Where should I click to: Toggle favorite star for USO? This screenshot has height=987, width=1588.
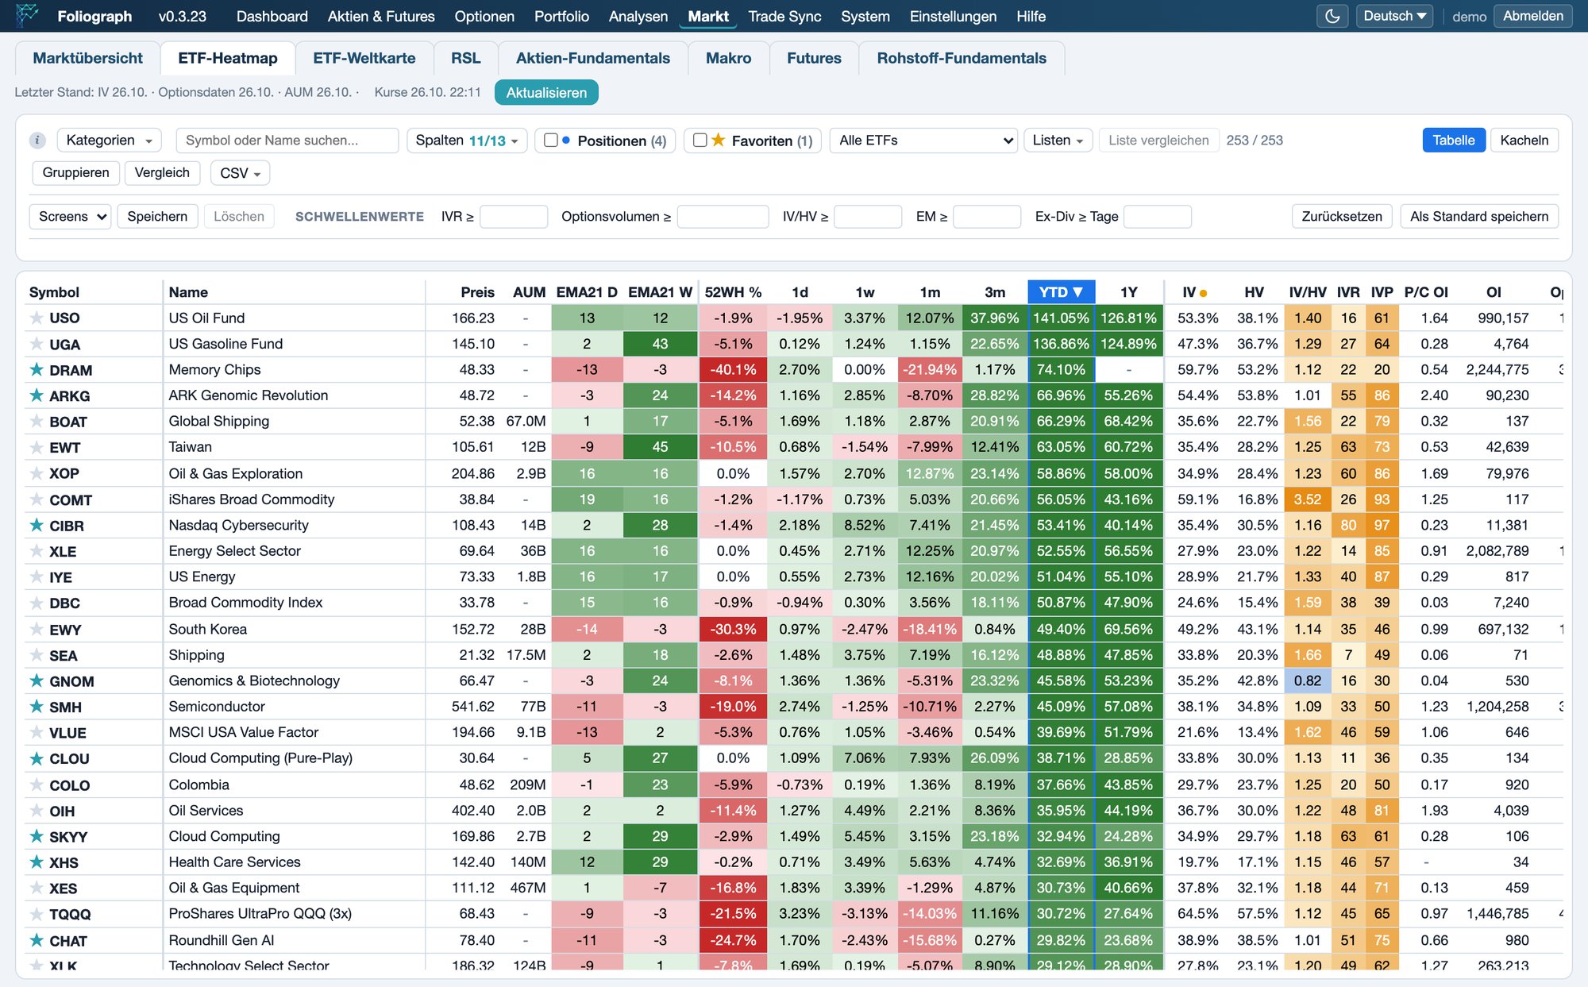coord(37,318)
